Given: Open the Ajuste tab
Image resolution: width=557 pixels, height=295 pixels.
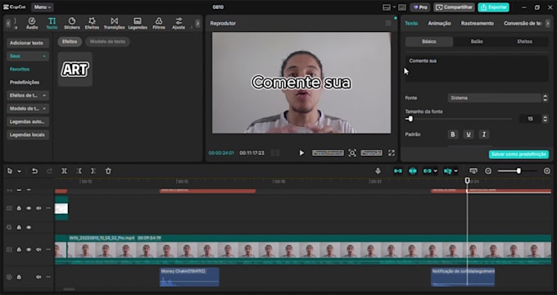Looking at the screenshot, I should tap(179, 24).
